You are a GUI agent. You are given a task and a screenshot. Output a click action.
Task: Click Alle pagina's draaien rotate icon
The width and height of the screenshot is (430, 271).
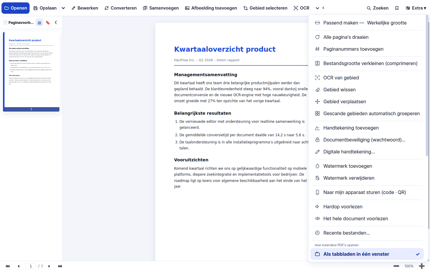click(317, 37)
